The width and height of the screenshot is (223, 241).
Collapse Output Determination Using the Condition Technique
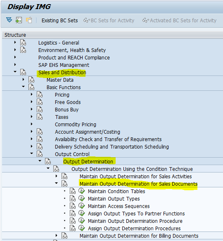click(x=48, y=168)
